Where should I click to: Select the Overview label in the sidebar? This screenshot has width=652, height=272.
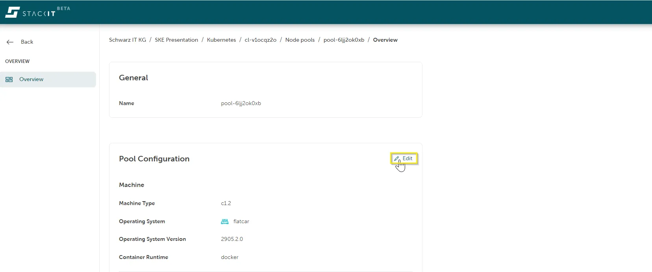pyautogui.click(x=31, y=80)
